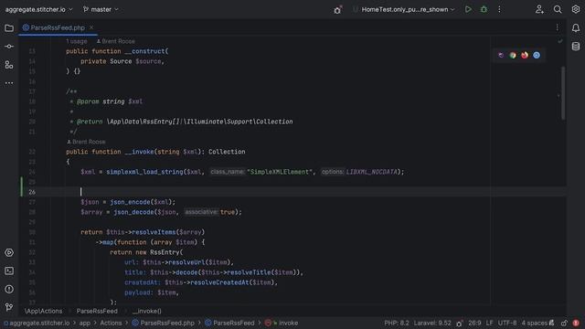Open more run actions menu
585x329 pixels.
click(x=499, y=9)
